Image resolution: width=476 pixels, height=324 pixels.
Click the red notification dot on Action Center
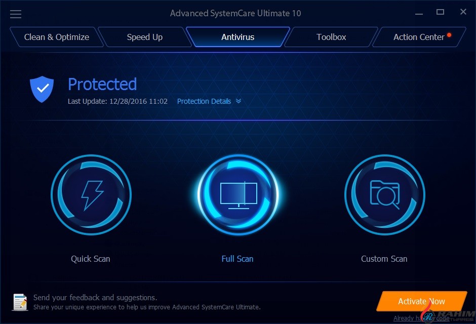(449, 35)
